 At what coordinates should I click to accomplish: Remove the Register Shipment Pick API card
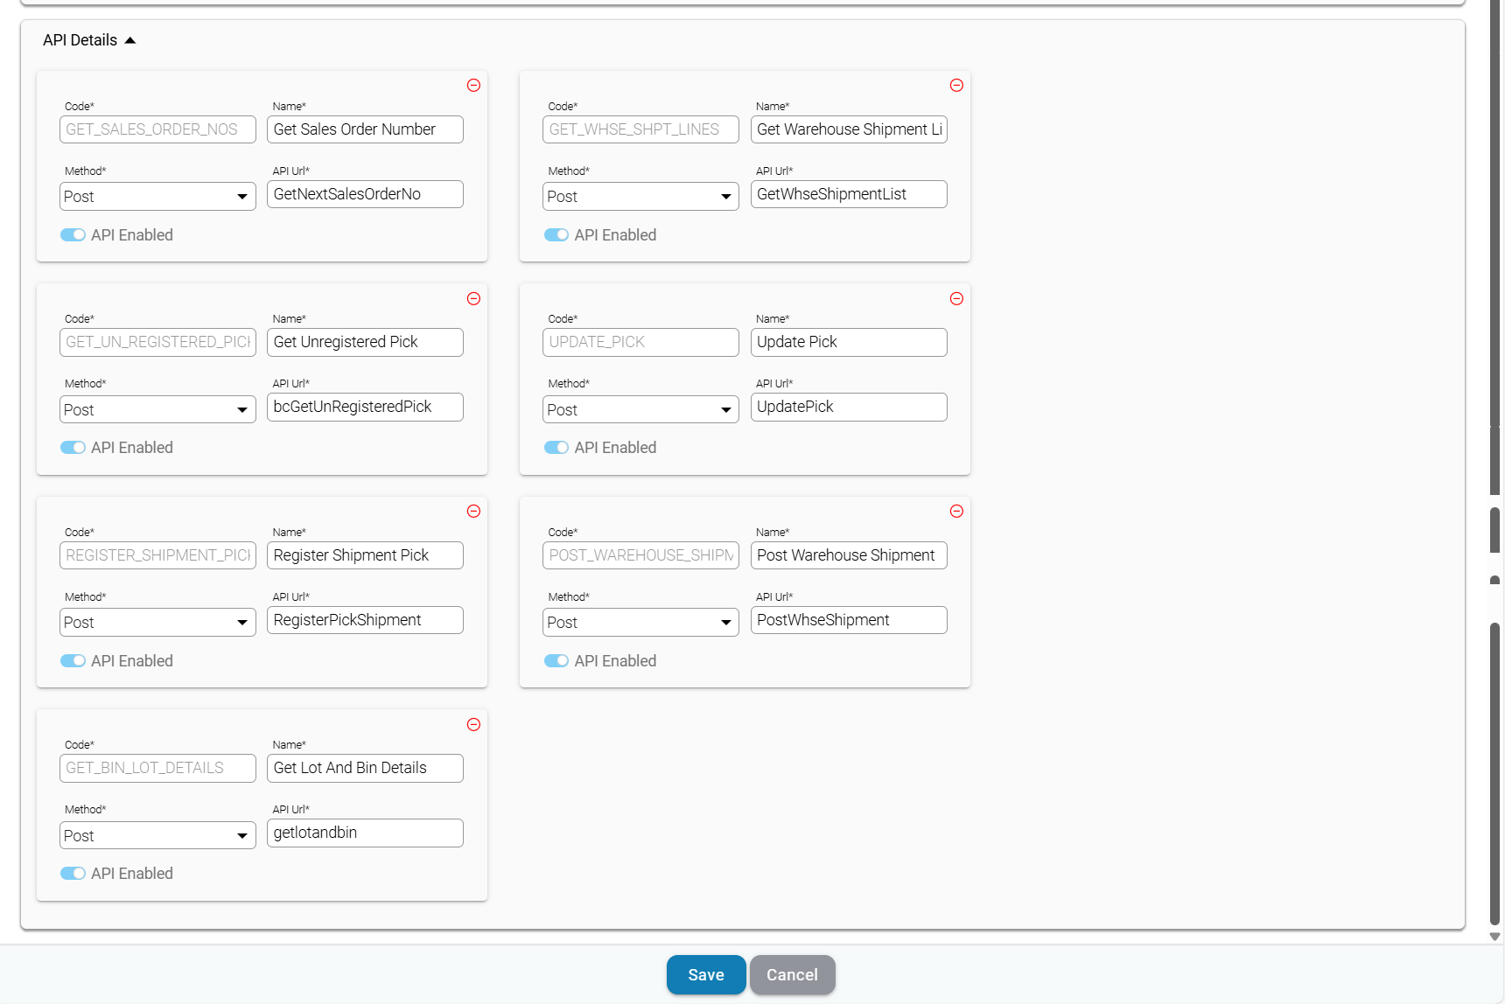pos(473,512)
